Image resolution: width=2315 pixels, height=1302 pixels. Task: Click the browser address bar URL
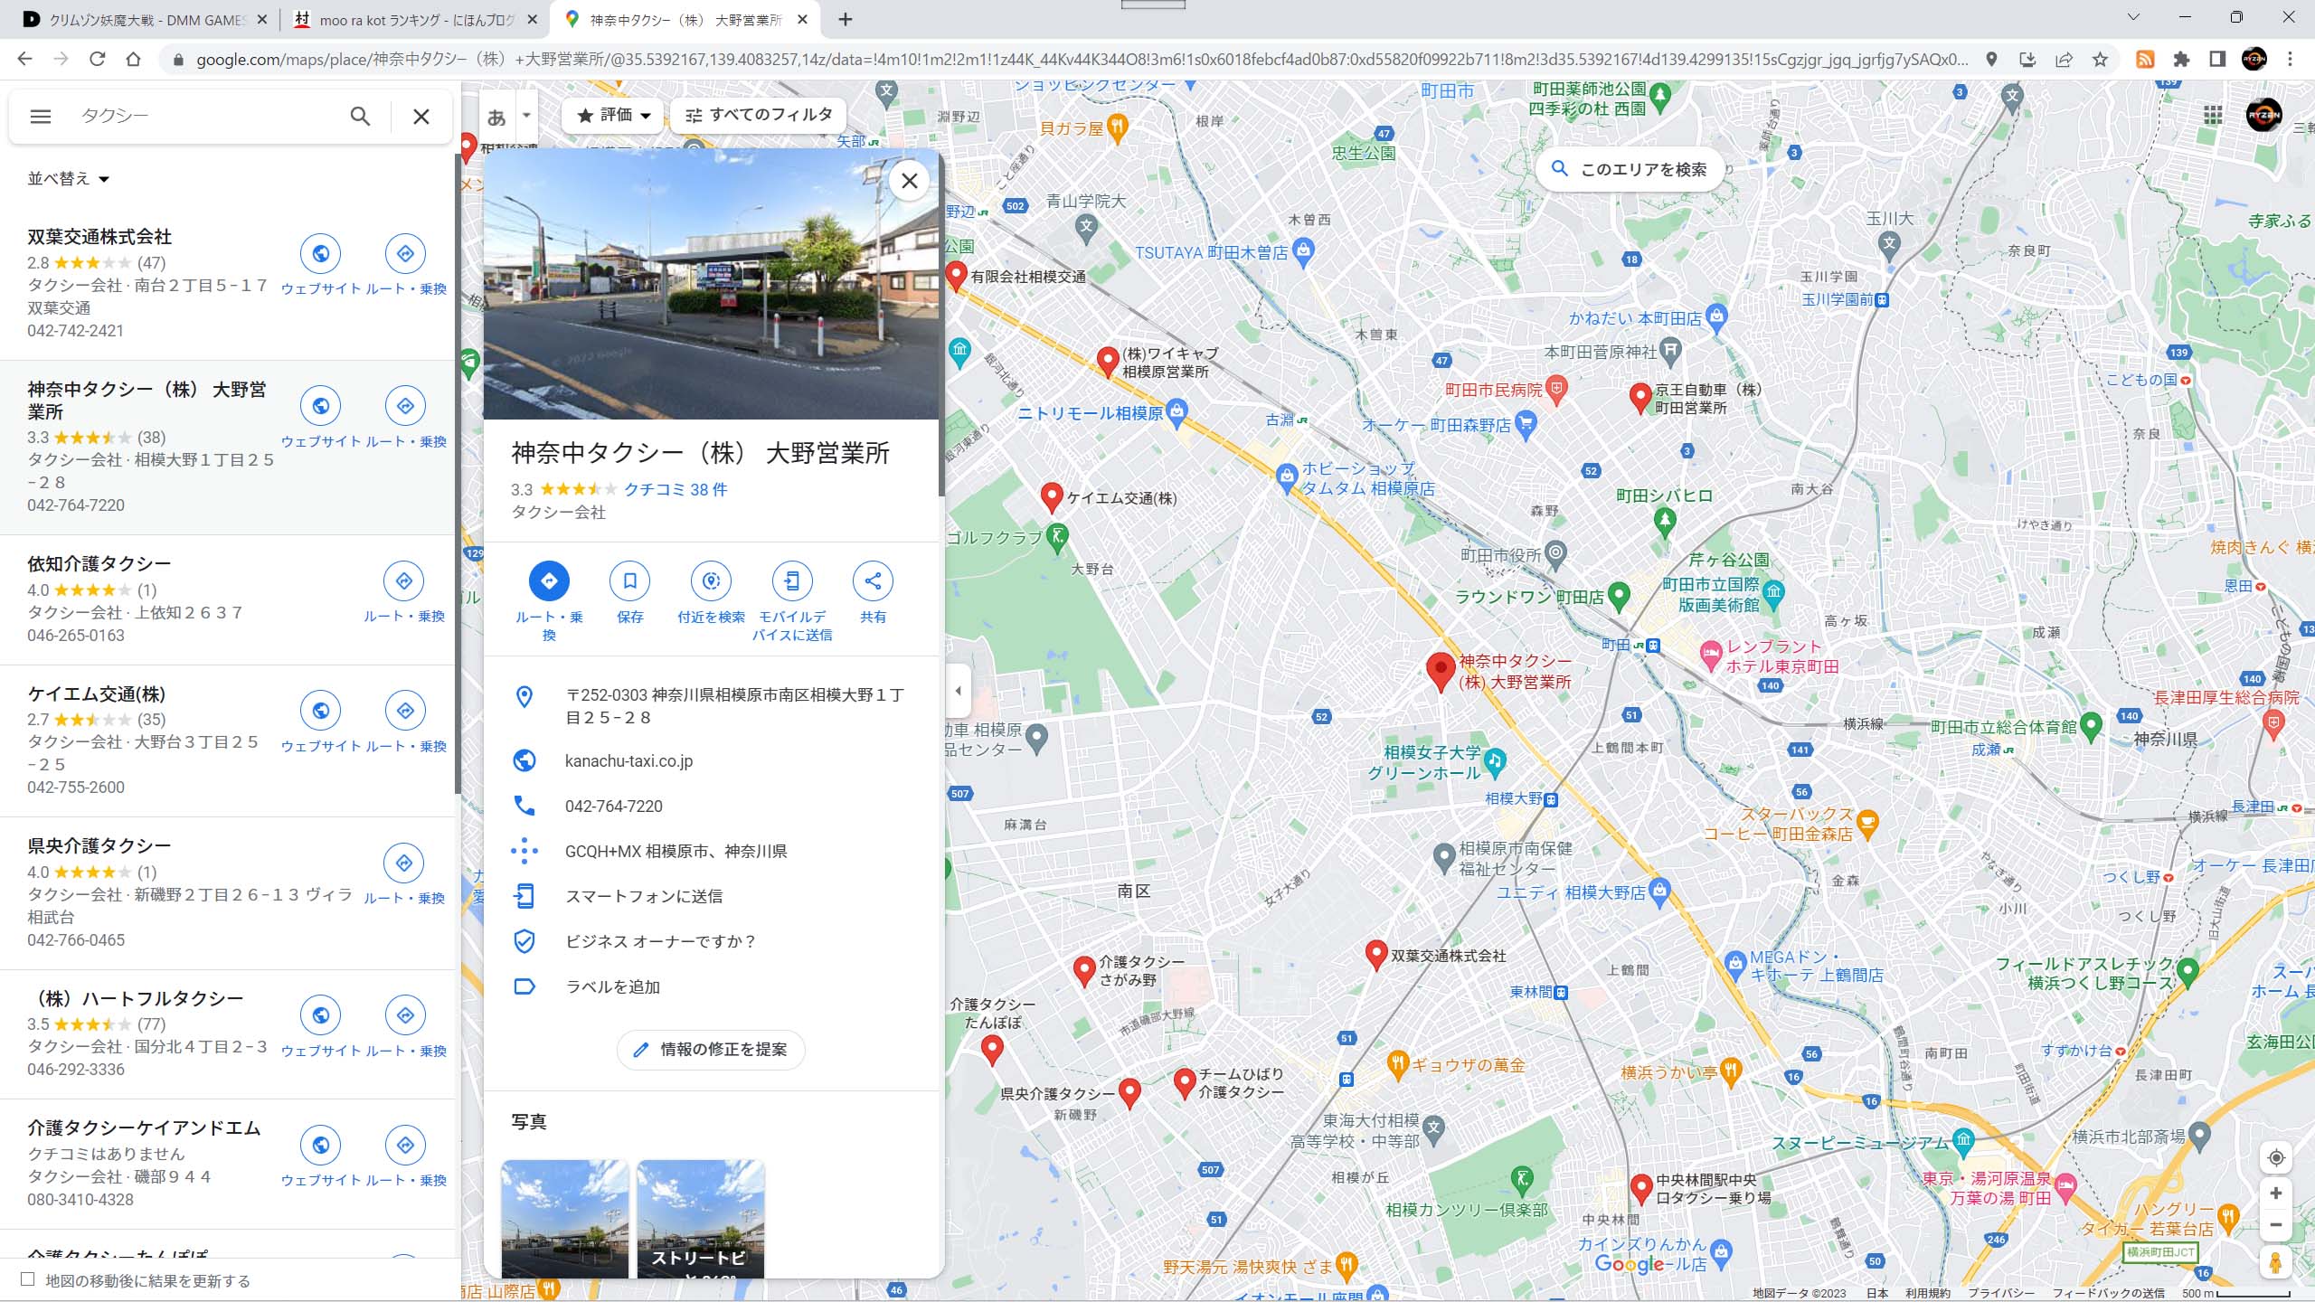click(x=1081, y=60)
